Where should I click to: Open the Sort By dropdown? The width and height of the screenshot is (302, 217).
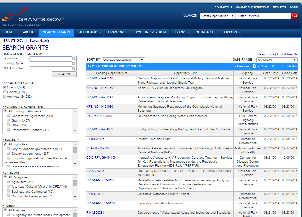(x=123, y=60)
